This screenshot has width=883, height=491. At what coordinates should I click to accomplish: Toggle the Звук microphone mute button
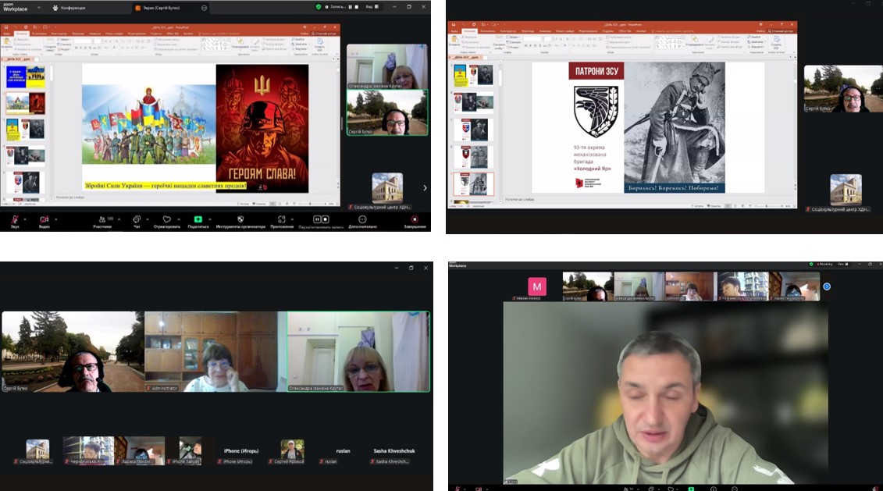[15, 219]
